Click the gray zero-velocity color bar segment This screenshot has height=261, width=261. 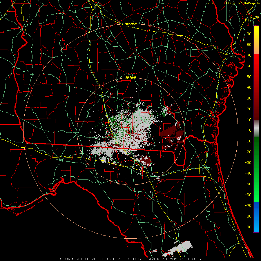click(256, 128)
